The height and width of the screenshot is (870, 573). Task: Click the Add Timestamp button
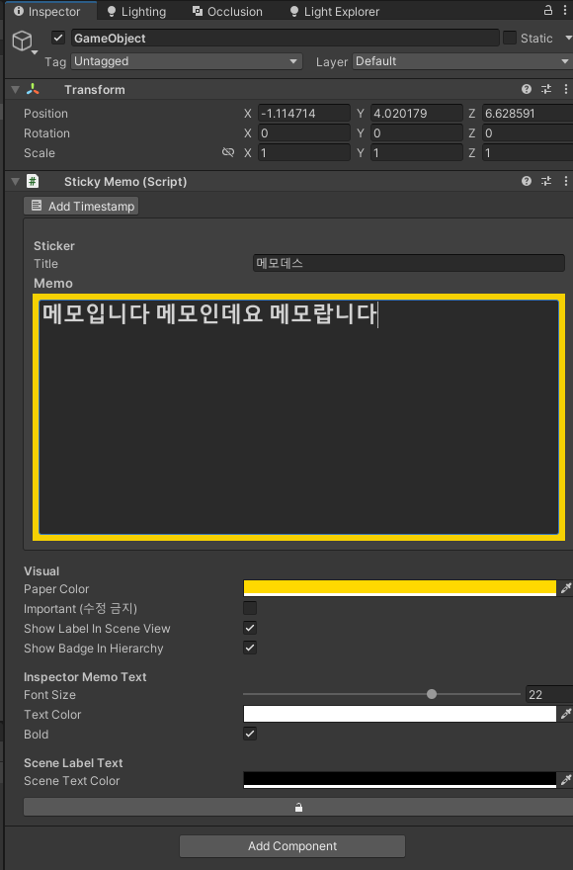[81, 206]
